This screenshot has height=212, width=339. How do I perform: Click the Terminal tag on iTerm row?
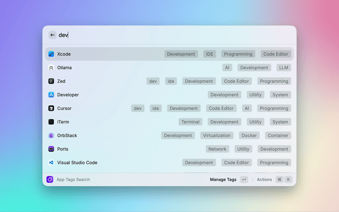point(190,122)
